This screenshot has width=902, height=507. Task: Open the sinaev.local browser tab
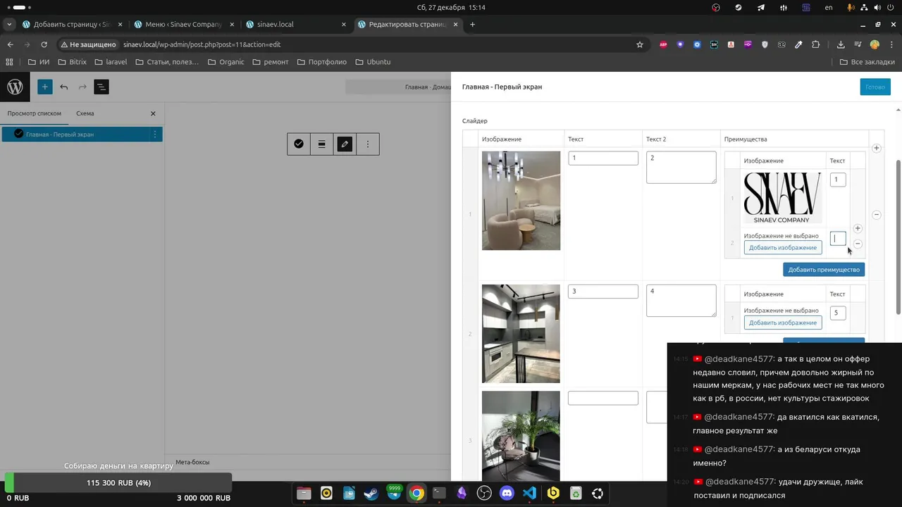pos(295,24)
